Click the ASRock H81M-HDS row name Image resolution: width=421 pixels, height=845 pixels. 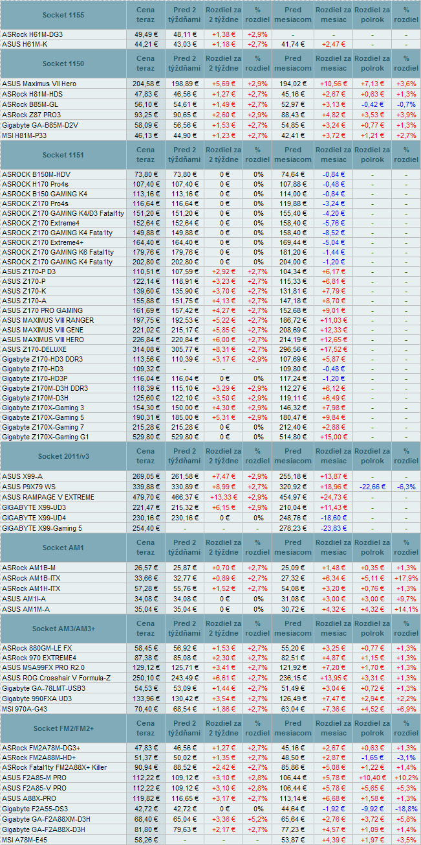(x=32, y=94)
